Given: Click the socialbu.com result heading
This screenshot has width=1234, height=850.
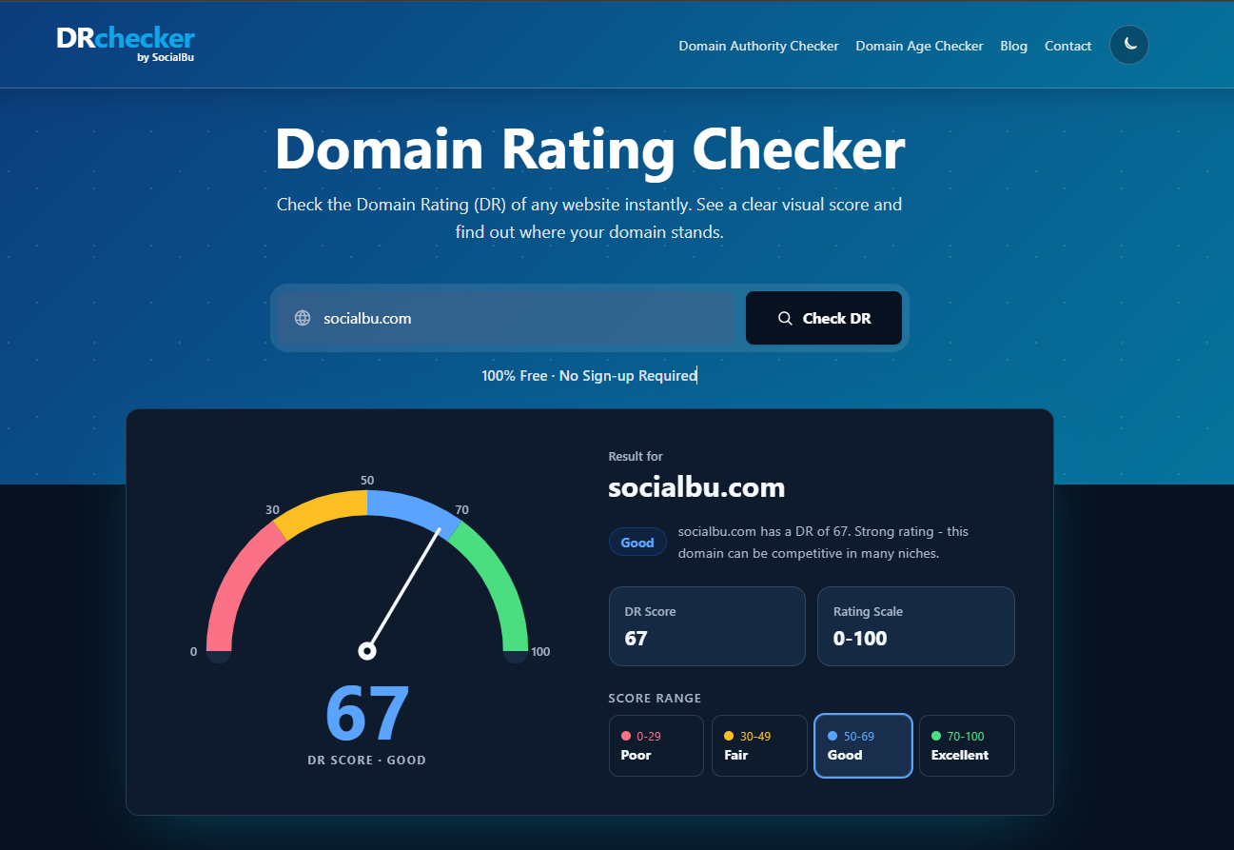Looking at the screenshot, I should [697, 488].
